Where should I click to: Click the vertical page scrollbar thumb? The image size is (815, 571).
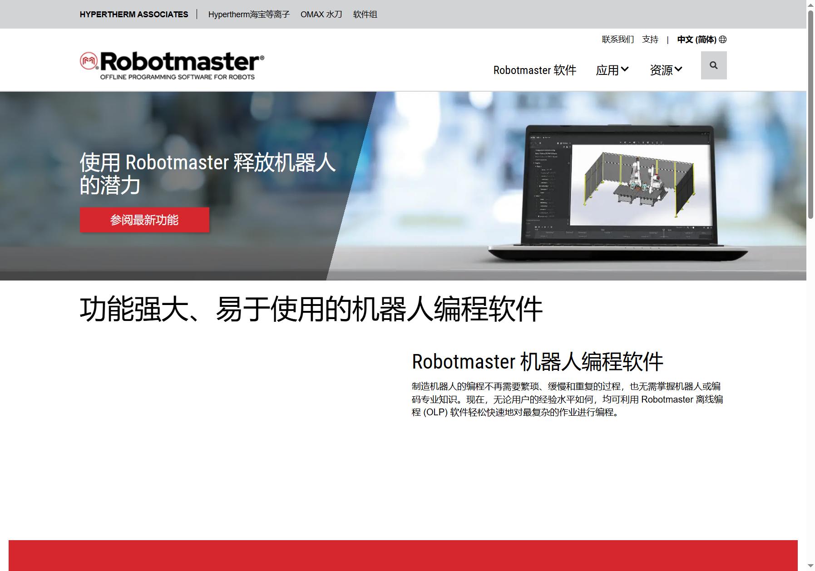(x=810, y=114)
